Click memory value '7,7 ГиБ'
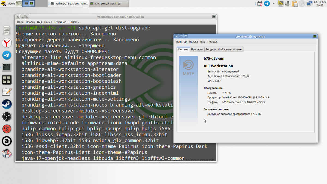Image resolution: width=327 pixels, height=184 pixels. tap(226, 93)
